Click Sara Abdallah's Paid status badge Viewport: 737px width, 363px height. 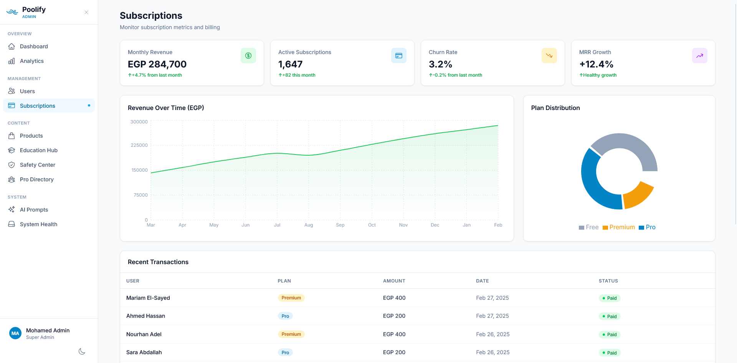[x=610, y=353]
